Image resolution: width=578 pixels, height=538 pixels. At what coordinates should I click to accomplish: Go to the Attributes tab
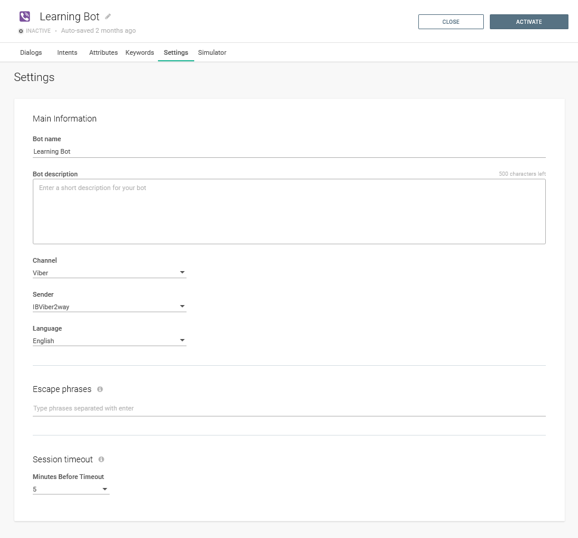coord(103,52)
